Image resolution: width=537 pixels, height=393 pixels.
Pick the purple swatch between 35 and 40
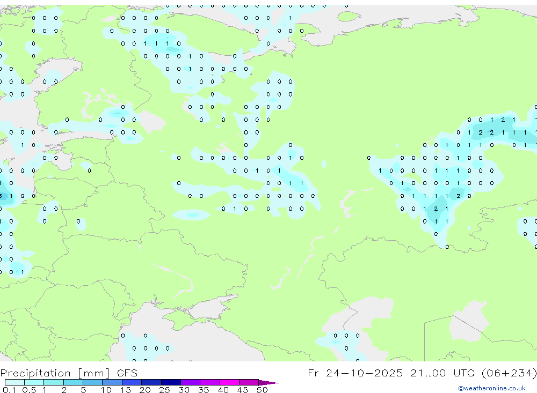click(x=210, y=382)
